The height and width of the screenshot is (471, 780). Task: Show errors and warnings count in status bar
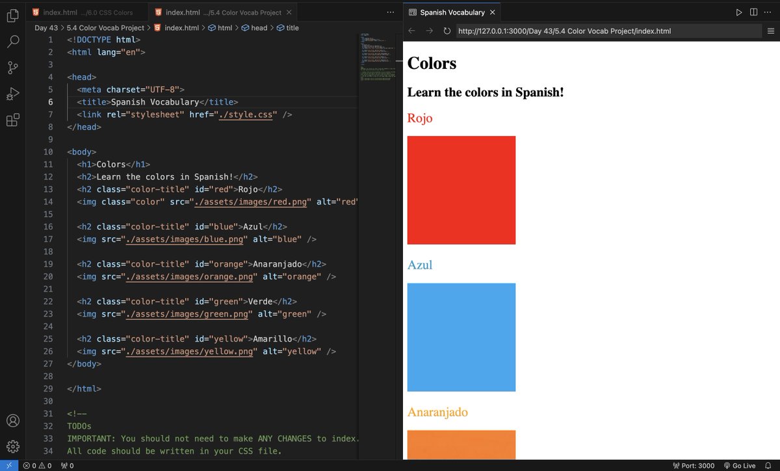(38, 466)
